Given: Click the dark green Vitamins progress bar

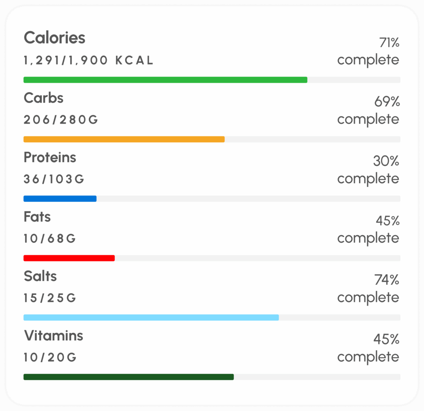Looking at the screenshot, I should click(129, 377).
